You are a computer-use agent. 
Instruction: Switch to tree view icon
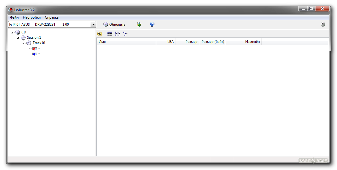pos(125,34)
